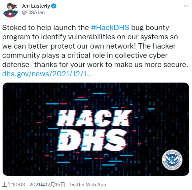Click collective cyber phrase in the tweet
The width and height of the screenshot is (192, 190).
(x=141, y=55)
